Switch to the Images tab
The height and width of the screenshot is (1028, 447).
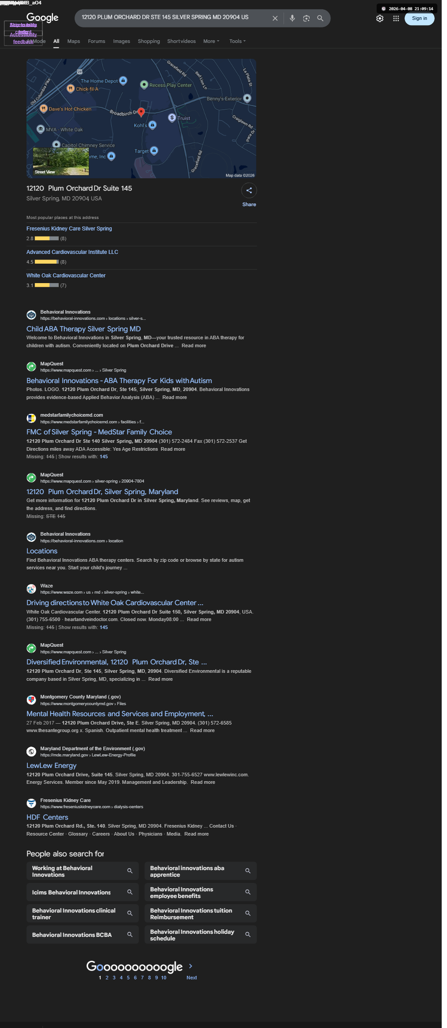pos(121,41)
